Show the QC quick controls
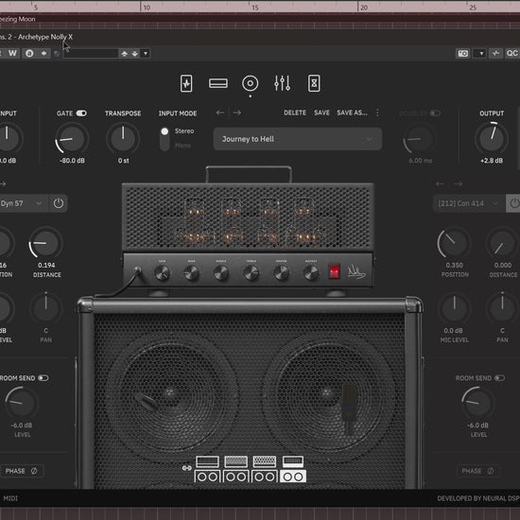This screenshot has width=520, height=520. (x=511, y=54)
